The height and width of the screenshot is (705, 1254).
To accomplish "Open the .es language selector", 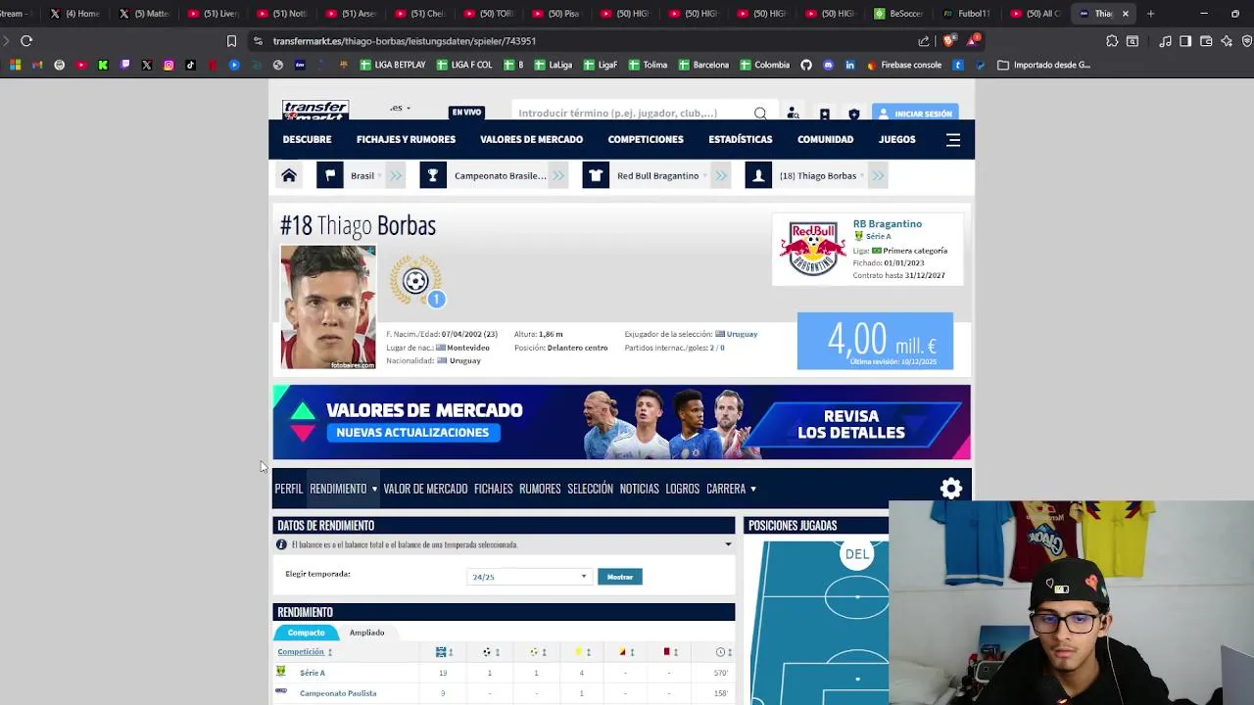I will (400, 108).
